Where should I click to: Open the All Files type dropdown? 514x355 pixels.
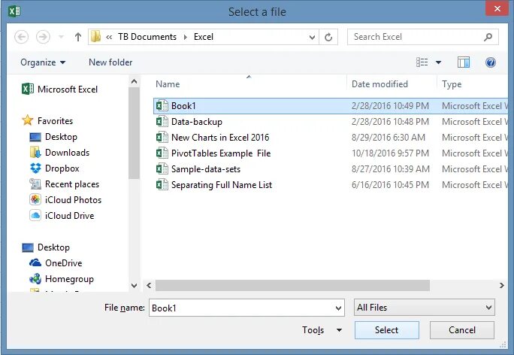424,308
